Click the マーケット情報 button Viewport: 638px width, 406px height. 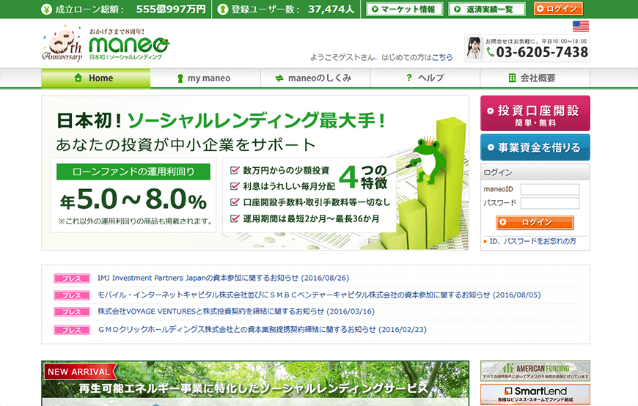pos(405,9)
